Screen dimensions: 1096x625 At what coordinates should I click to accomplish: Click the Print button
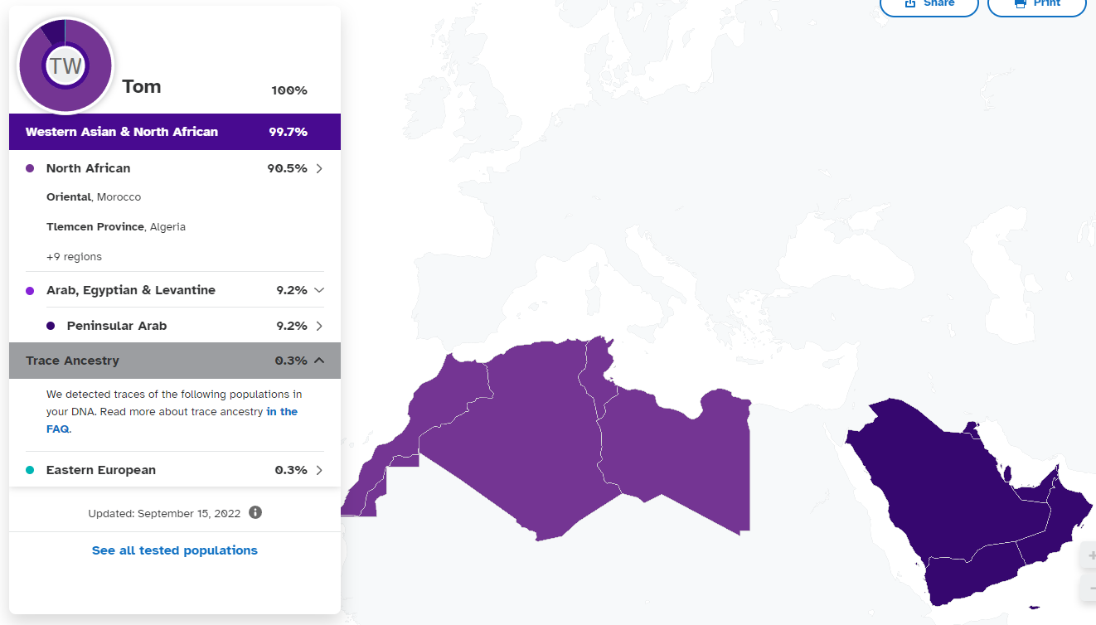1037,4
